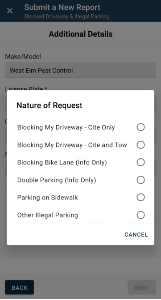Tap the "Other Illegal Parking" option text
The height and width of the screenshot is (300, 161).
click(x=48, y=215)
